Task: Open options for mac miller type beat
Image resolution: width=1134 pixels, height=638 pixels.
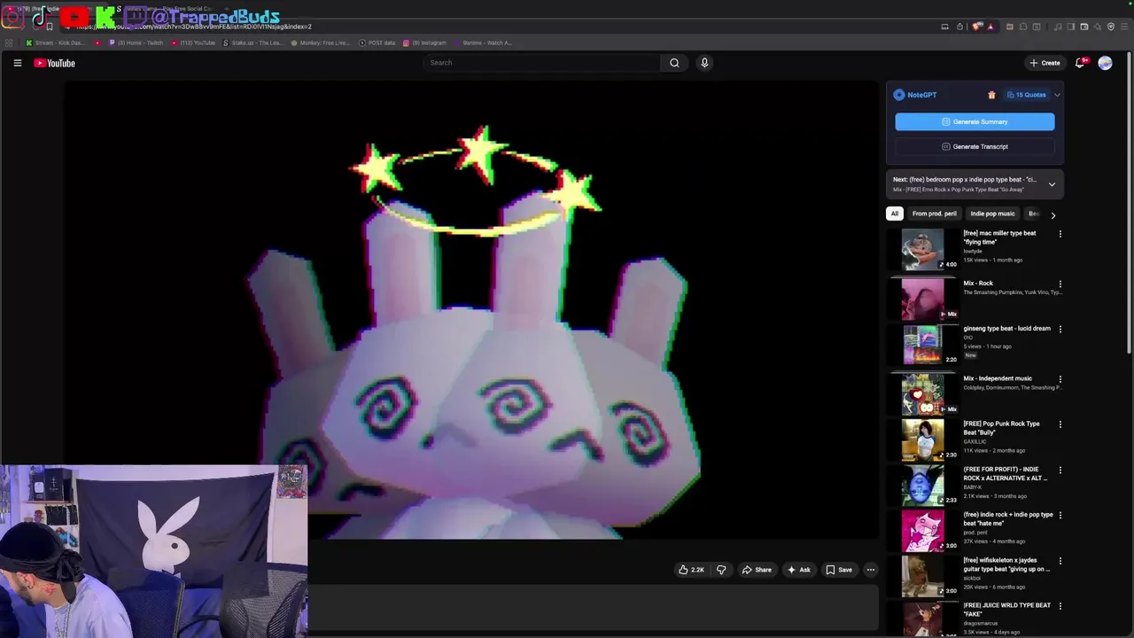Action: click(1060, 234)
